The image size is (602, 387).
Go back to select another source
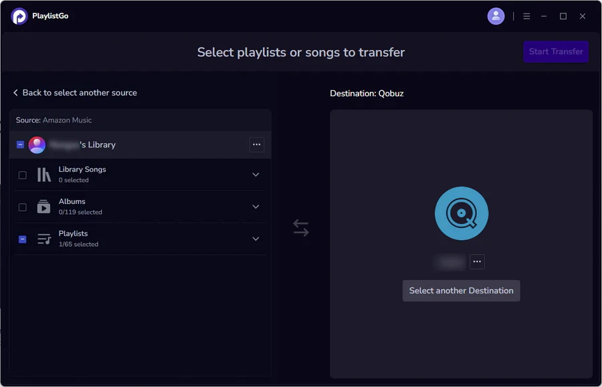pos(75,93)
